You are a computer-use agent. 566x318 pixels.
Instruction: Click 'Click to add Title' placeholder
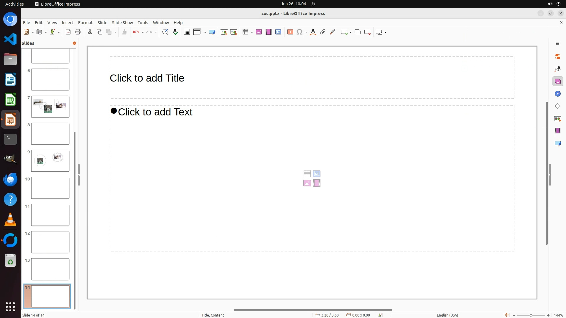pyautogui.click(x=312, y=78)
